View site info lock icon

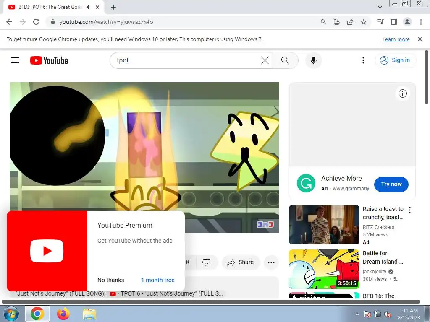point(53,22)
